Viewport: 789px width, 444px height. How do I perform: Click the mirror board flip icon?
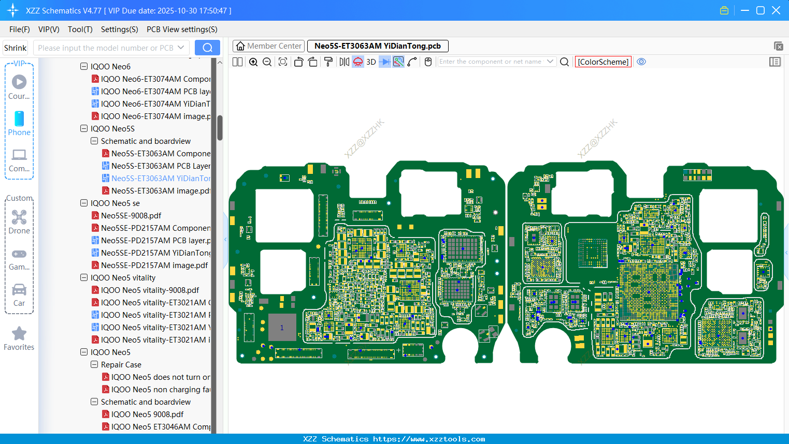[x=344, y=62]
